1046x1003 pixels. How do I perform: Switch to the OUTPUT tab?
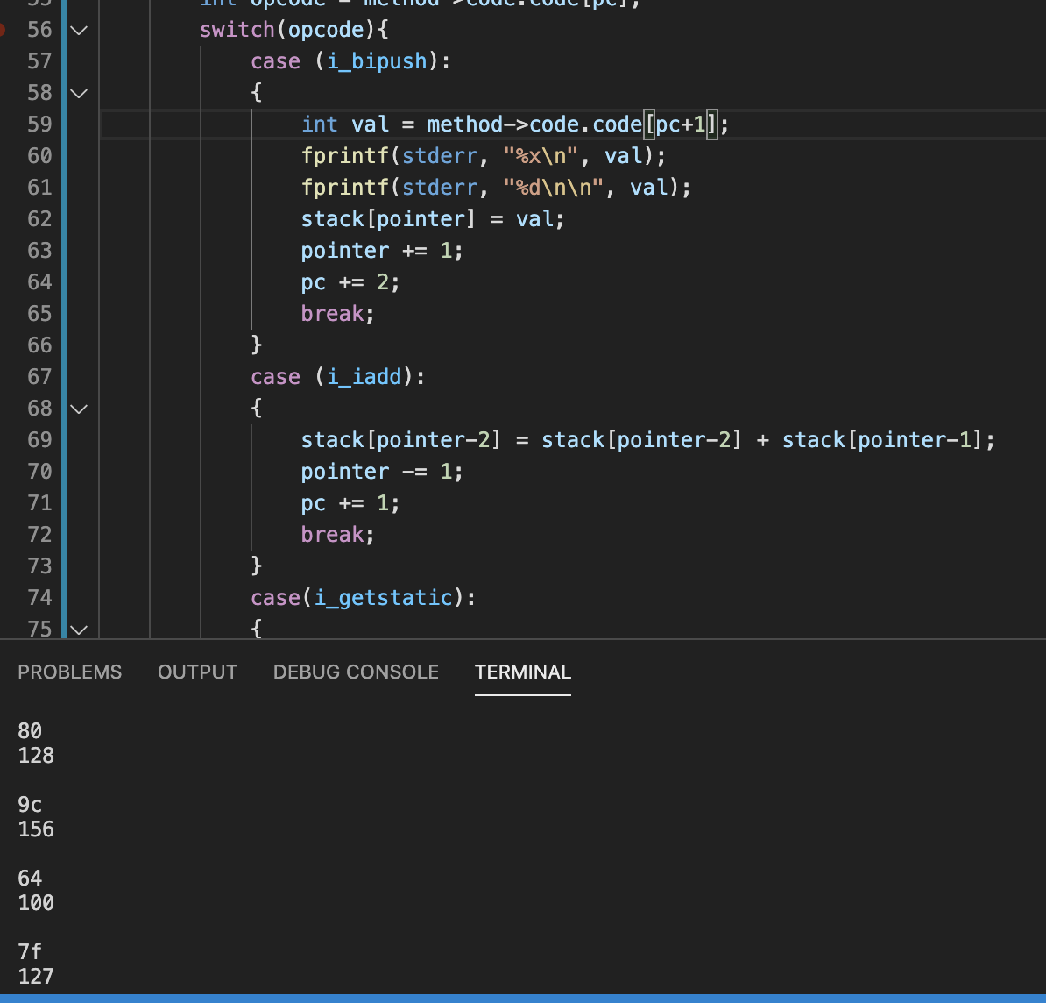197,672
